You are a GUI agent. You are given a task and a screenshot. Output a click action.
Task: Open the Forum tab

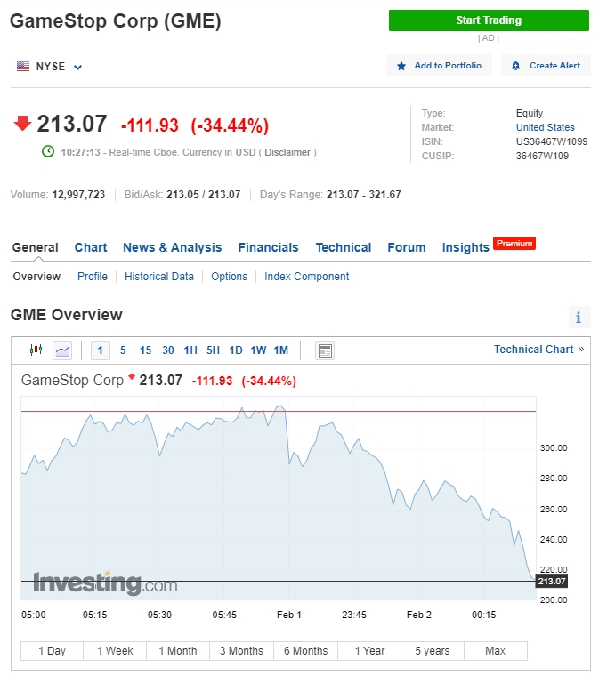pyautogui.click(x=406, y=247)
